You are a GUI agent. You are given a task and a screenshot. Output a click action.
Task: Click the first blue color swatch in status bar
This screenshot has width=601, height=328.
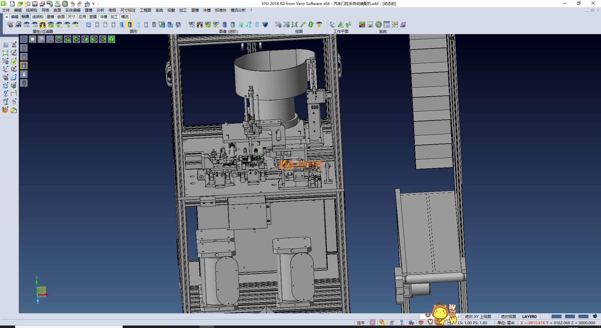(x=556, y=316)
